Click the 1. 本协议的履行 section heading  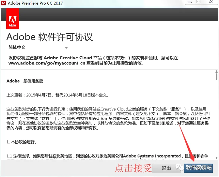tap(22, 142)
